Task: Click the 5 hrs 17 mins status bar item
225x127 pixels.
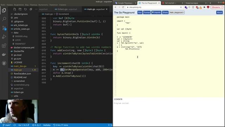Action: [60, 125]
